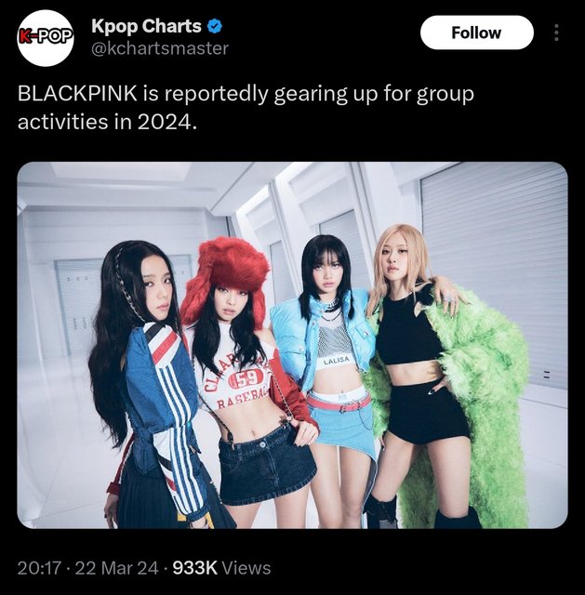Follow the Kpop Charts account

[476, 33]
